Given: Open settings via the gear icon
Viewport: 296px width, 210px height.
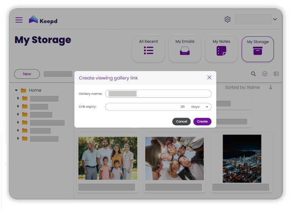Looking at the screenshot, I should pyautogui.click(x=228, y=19).
